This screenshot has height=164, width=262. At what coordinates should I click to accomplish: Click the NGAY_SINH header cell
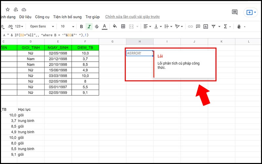[x=58, y=48]
